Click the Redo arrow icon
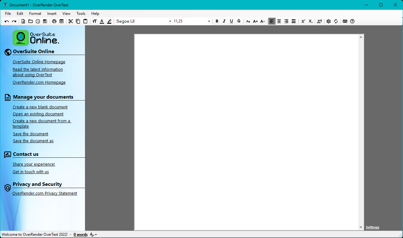This screenshot has width=403, height=238. click(x=14, y=21)
